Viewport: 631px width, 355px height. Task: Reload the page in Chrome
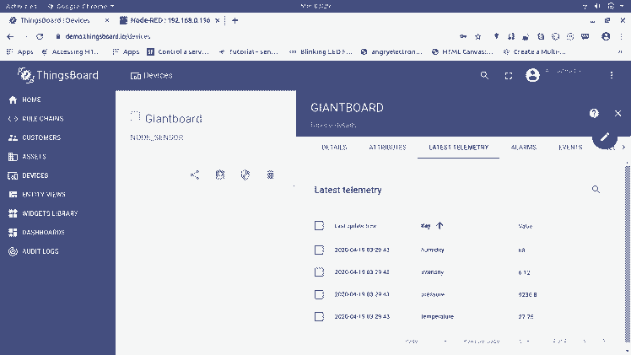tap(40, 36)
